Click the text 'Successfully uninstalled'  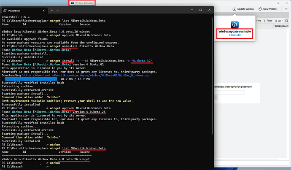pos(22,57)
